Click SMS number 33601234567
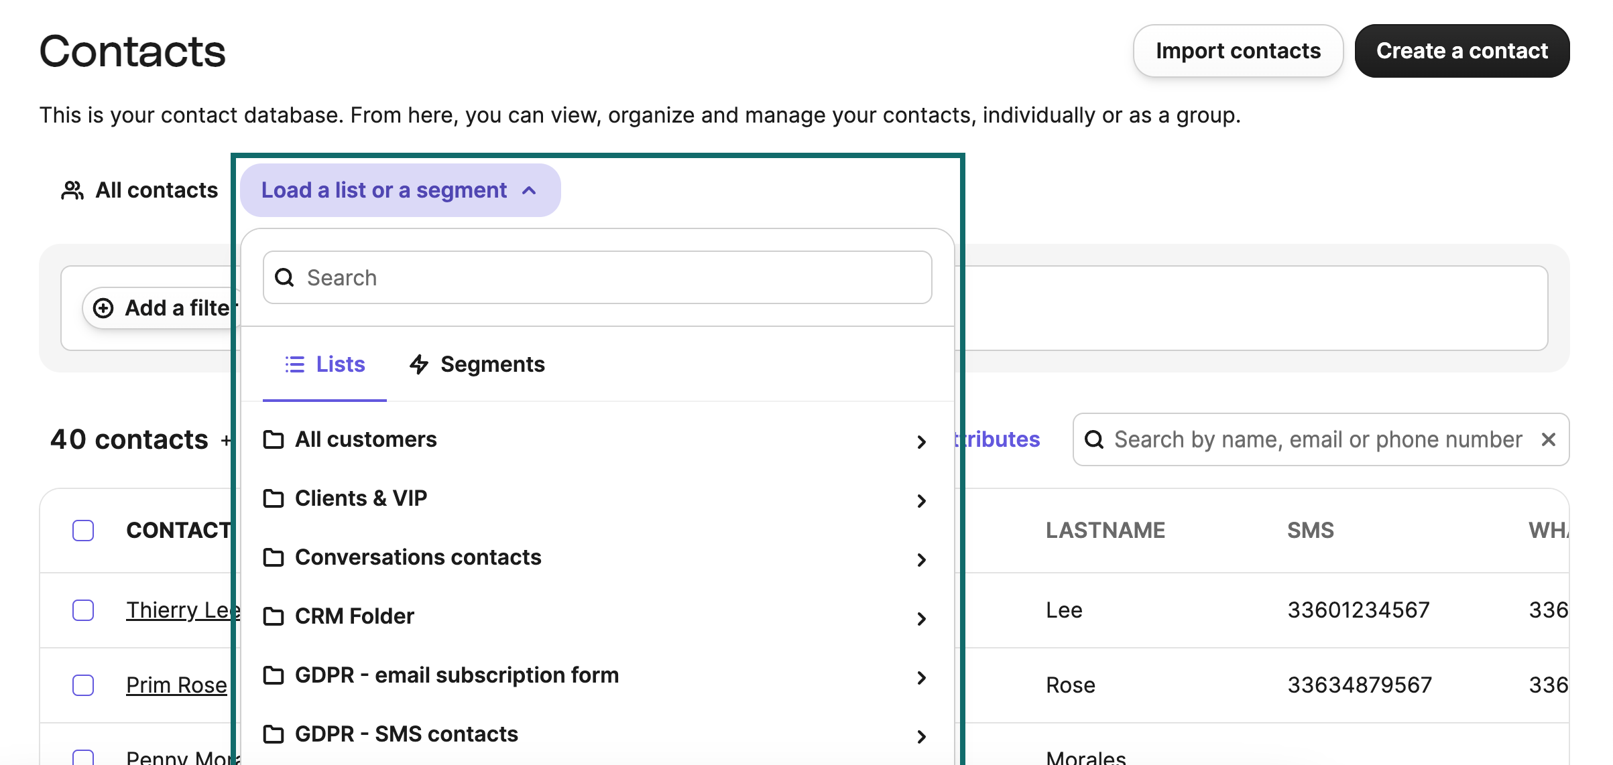Image resolution: width=1613 pixels, height=765 pixels. 1359,610
